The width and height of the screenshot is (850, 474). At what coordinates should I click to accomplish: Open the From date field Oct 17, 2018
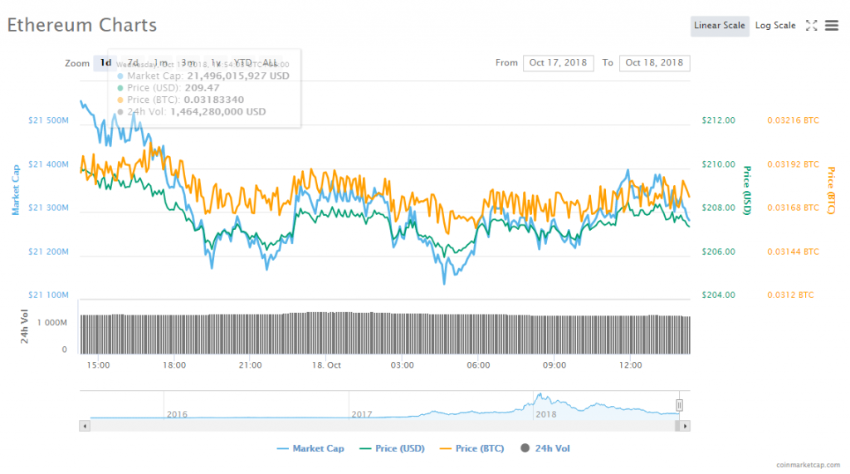coord(558,63)
